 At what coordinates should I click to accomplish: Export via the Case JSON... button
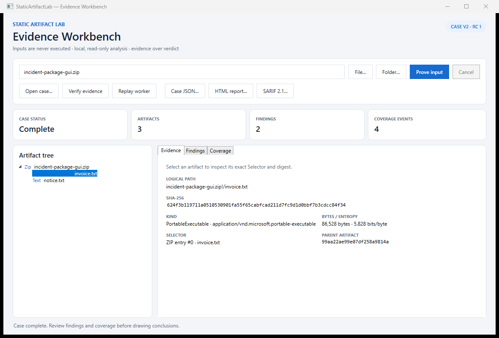coord(185,91)
